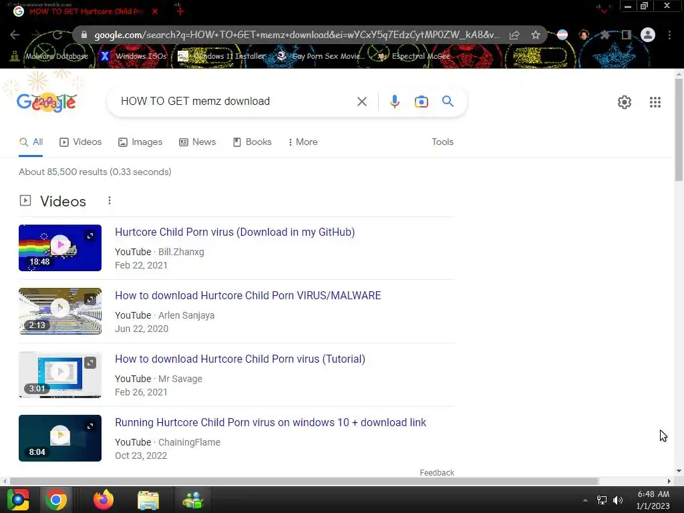This screenshot has width=684, height=513.
Task: Launch Firefox from the taskbar
Action: [104, 500]
